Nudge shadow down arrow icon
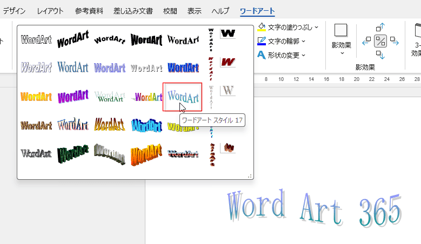 (x=380, y=55)
